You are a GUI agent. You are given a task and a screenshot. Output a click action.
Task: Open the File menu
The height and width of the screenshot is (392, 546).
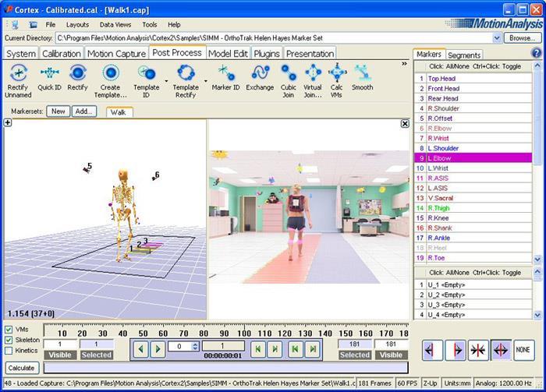click(51, 25)
